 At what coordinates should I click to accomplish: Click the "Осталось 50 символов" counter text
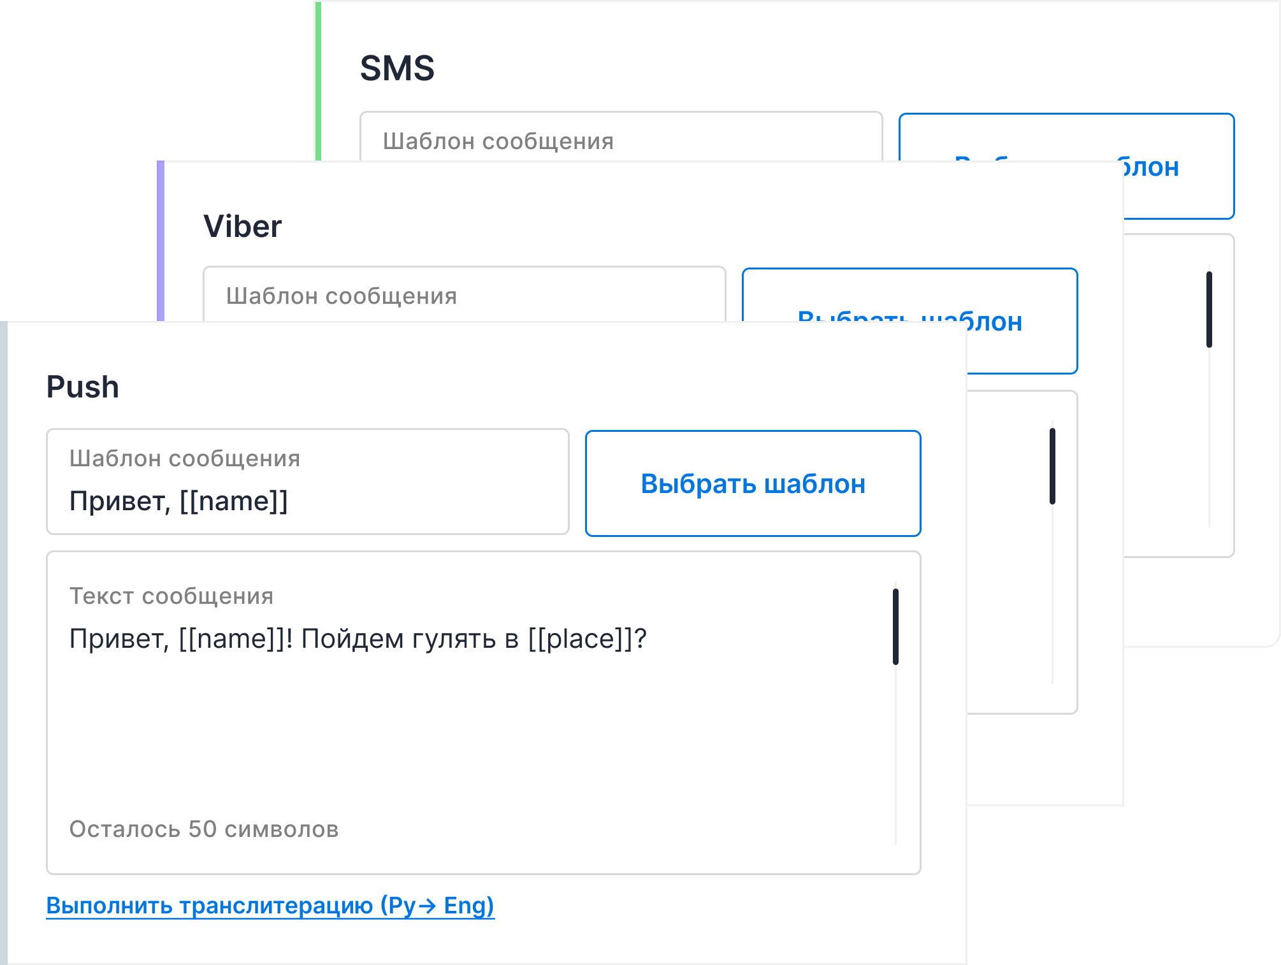(x=204, y=829)
